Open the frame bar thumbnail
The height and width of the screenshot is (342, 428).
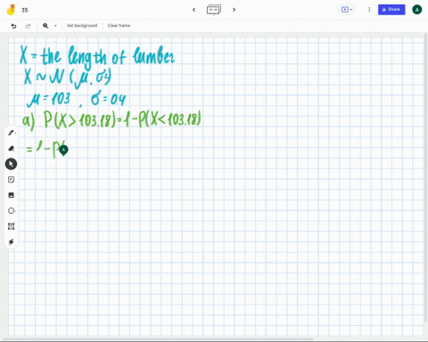[x=214, y=10]
